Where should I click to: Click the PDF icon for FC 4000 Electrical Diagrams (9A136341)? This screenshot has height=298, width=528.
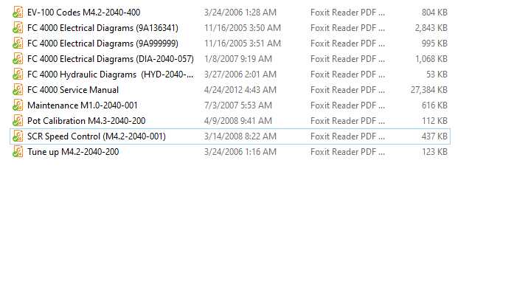point(18,28)
